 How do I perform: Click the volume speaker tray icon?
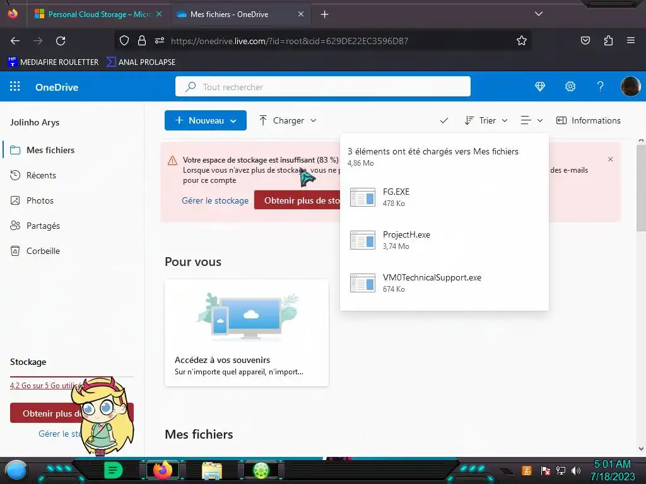pyautogui.click(x=576, y=471)
